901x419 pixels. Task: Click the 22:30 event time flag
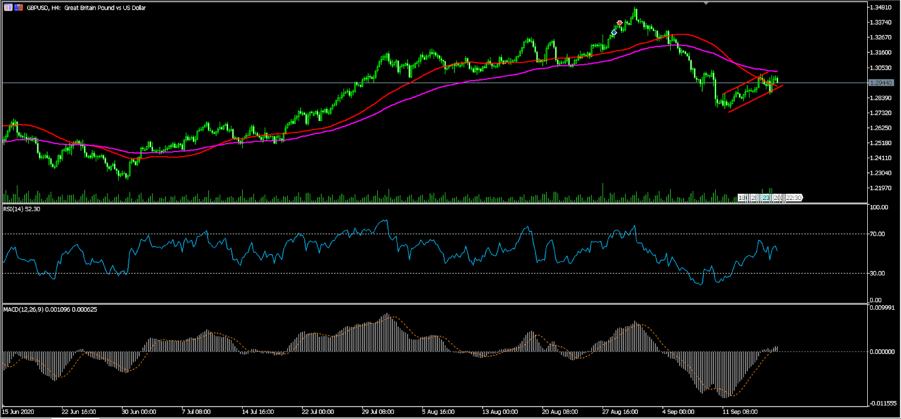pos(794,198)
